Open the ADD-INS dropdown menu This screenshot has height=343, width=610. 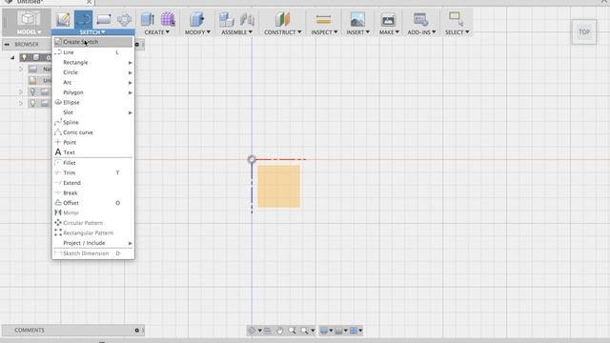pyautogui.click(x=421, y=32)
